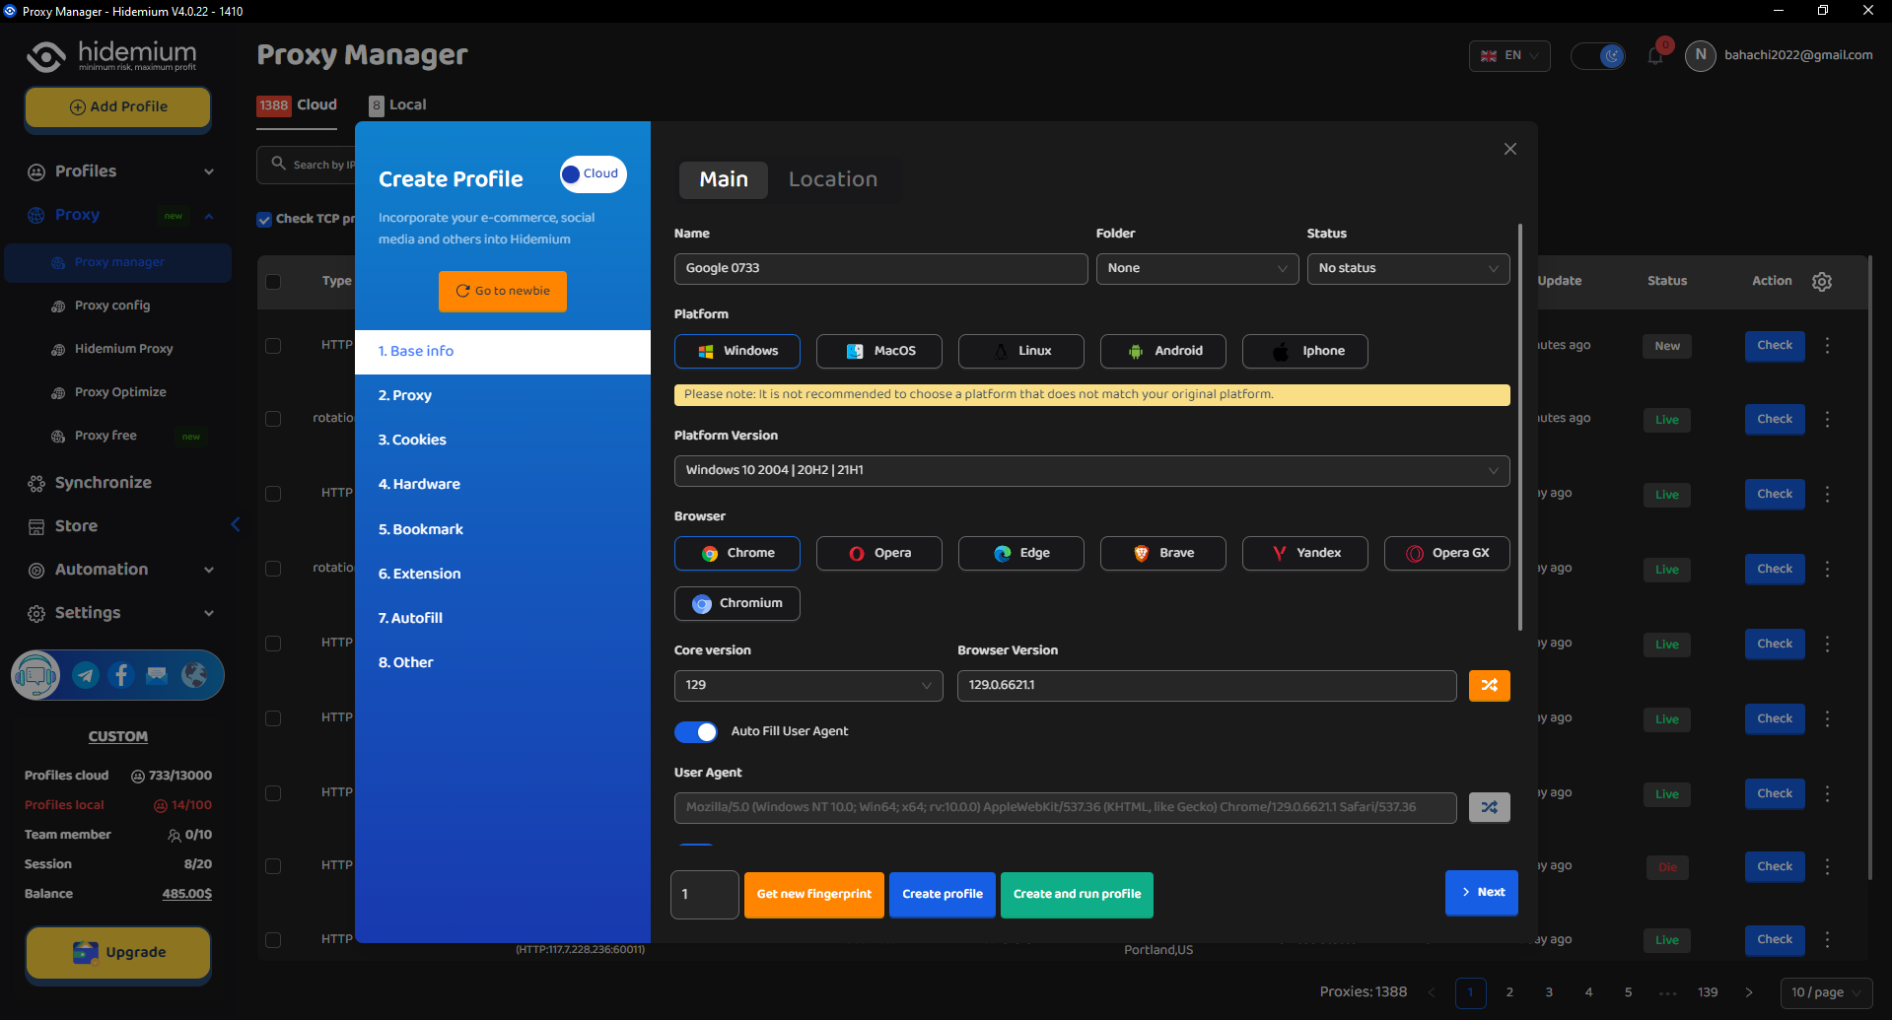Open the website globe support icon

[194, 675]
